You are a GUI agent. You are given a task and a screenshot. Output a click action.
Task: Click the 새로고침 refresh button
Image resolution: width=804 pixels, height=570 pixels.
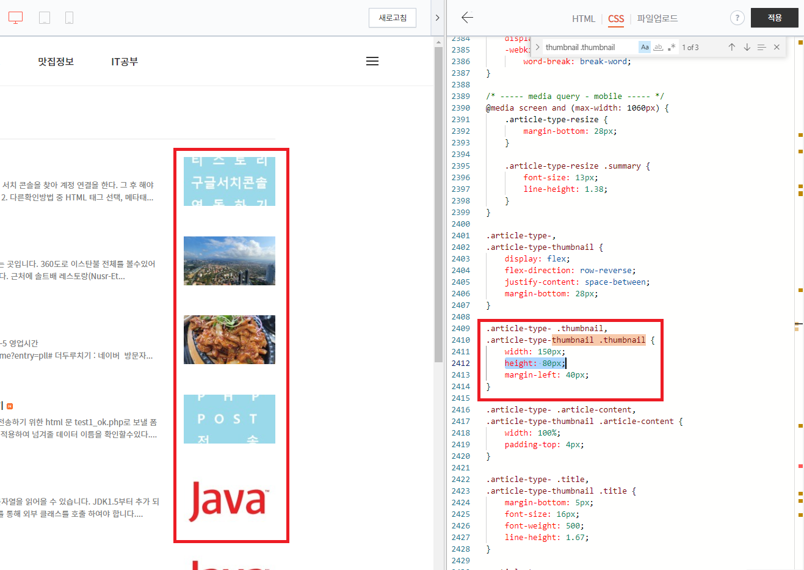point(393,18)
